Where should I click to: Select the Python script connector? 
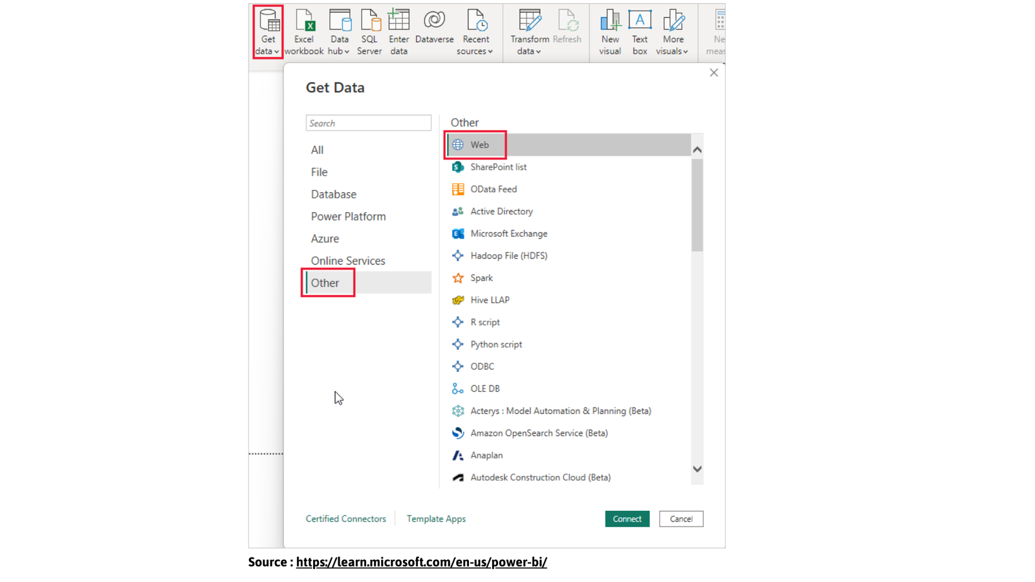tap(568, 344)
